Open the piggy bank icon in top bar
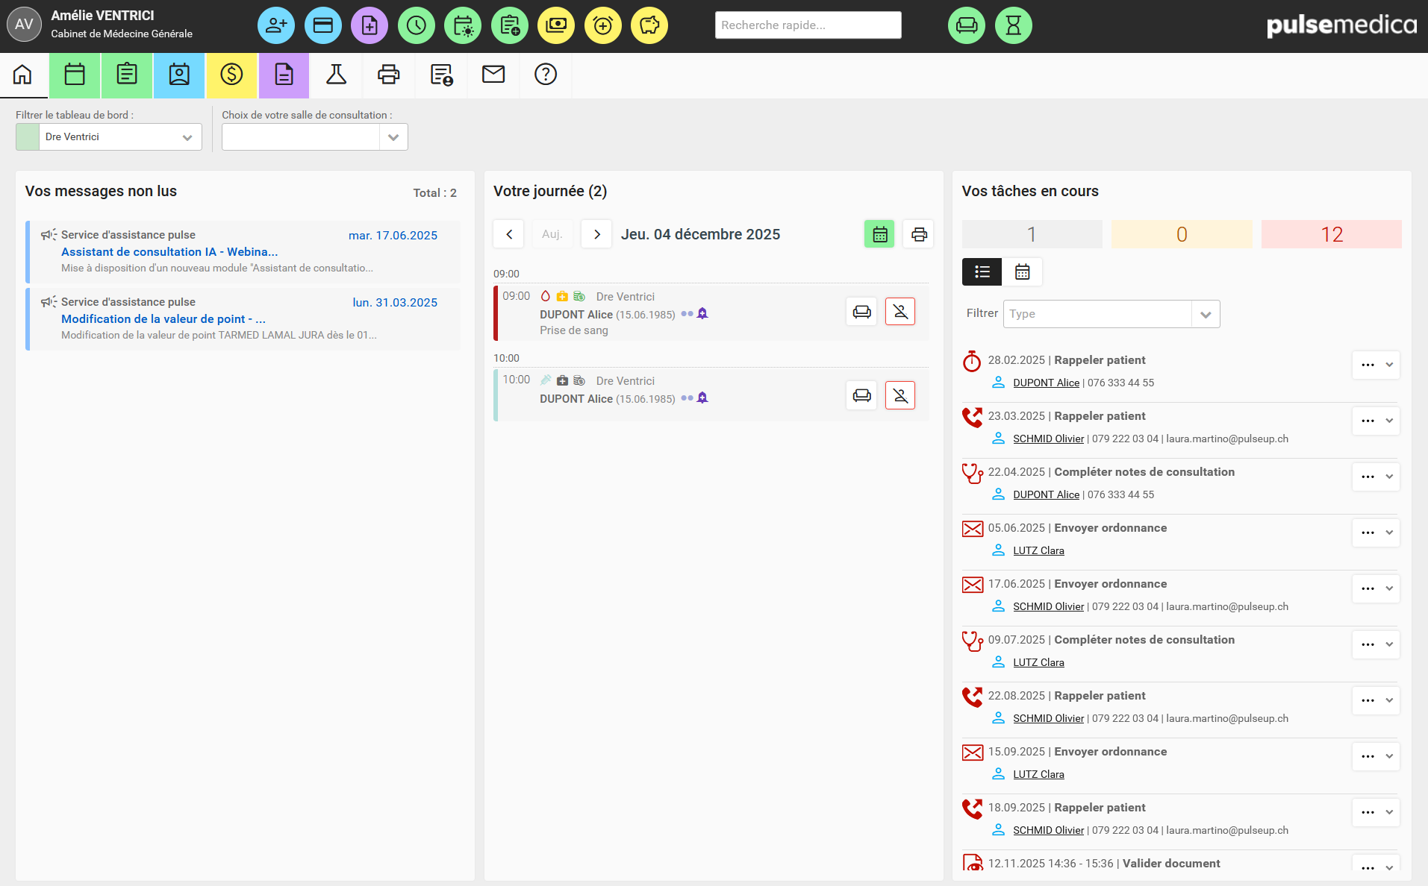 (x=649, y=25)
